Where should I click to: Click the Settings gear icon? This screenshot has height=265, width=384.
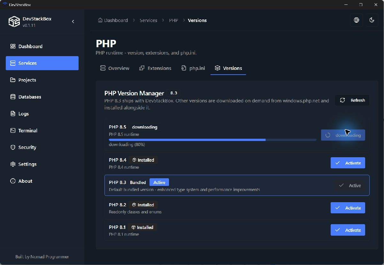click(13, 164)
